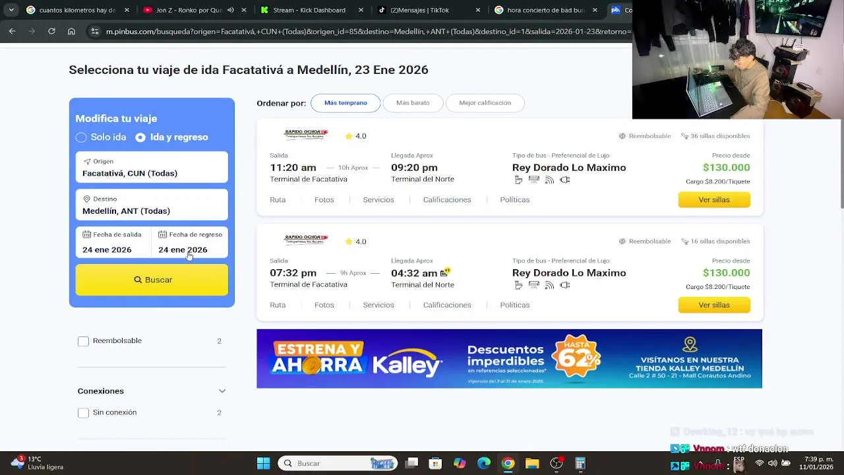Open Calculator from taskbar
Image resolution: width=844 pixels, height=475 pixels.
580,463
